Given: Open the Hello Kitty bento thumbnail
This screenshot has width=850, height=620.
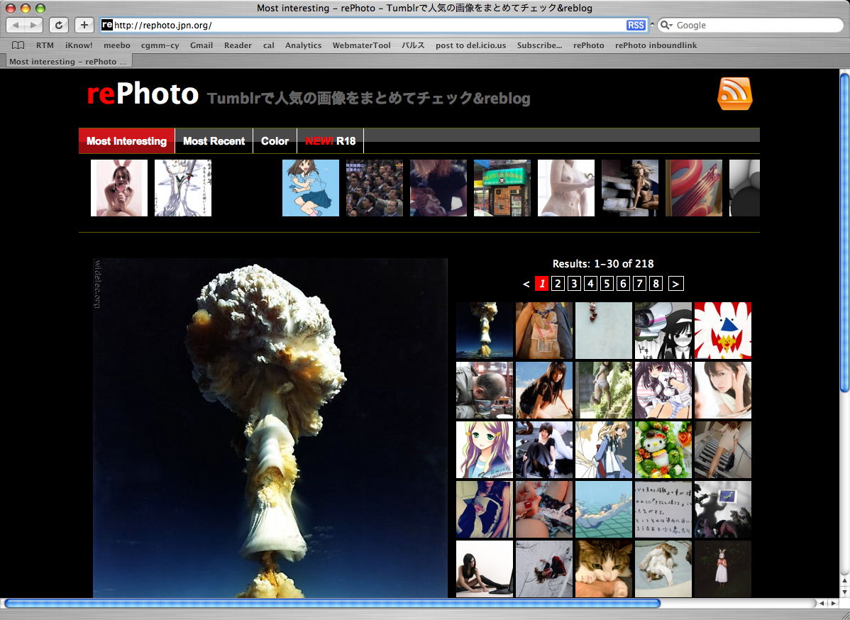Looking at the screenshot, I should [663, 450].
